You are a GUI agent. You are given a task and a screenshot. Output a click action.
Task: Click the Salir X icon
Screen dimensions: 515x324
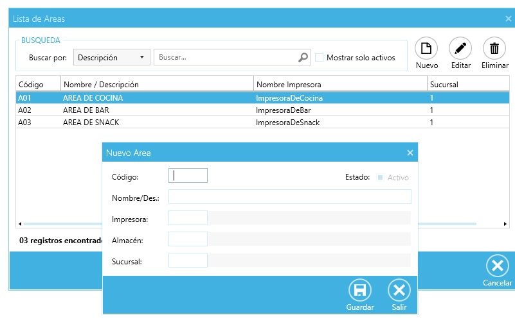(x=399, y=291)
